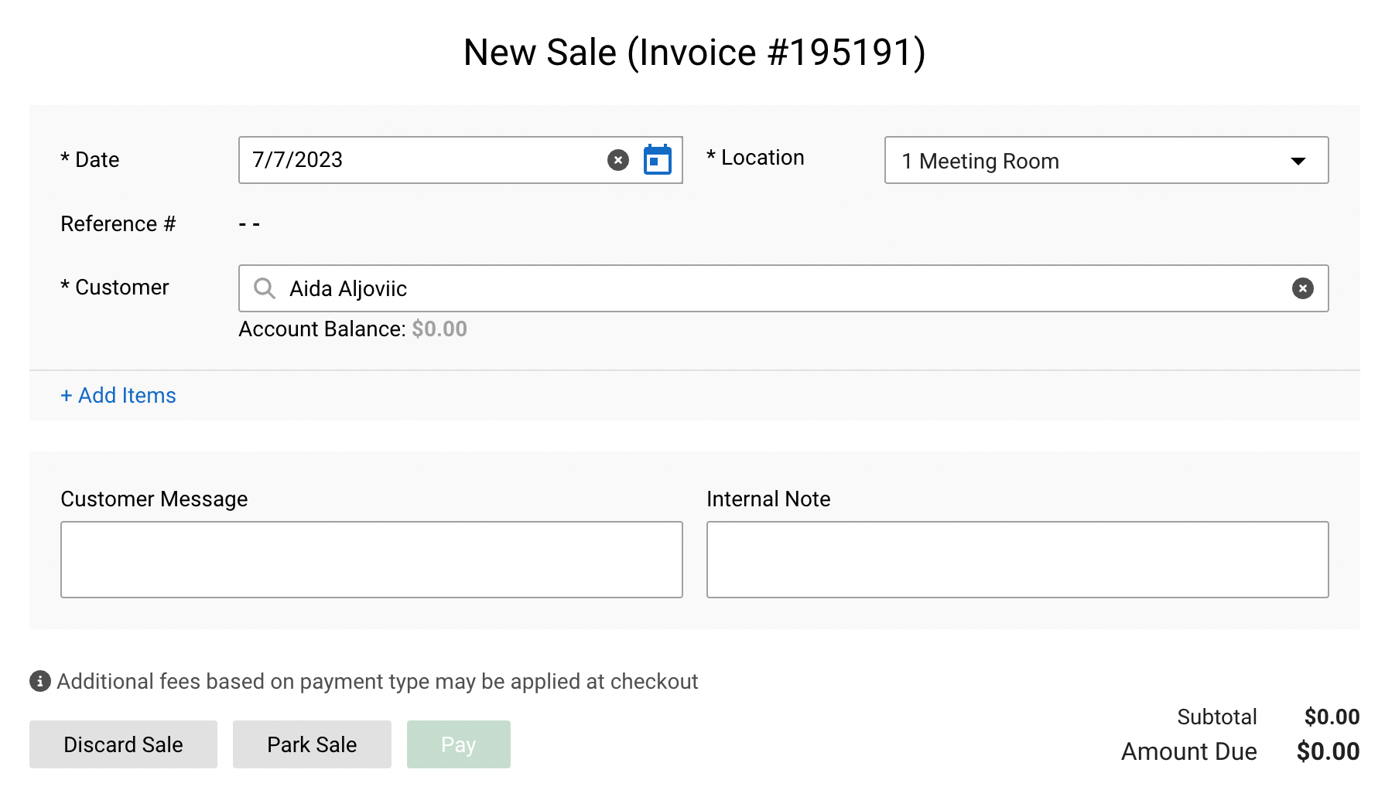Click the info icon beside additional fees notice
The height and width of the screenshot is (790, 1385).
[x=40, y=681]
